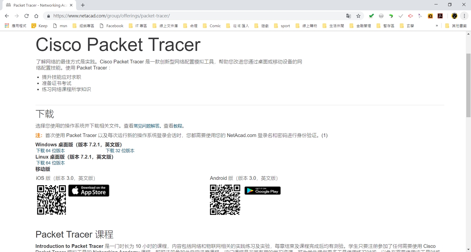The width and height of the screenshot is (471, 252).
Task: Open the 教程 tutorials link
Action: point(178,126)
